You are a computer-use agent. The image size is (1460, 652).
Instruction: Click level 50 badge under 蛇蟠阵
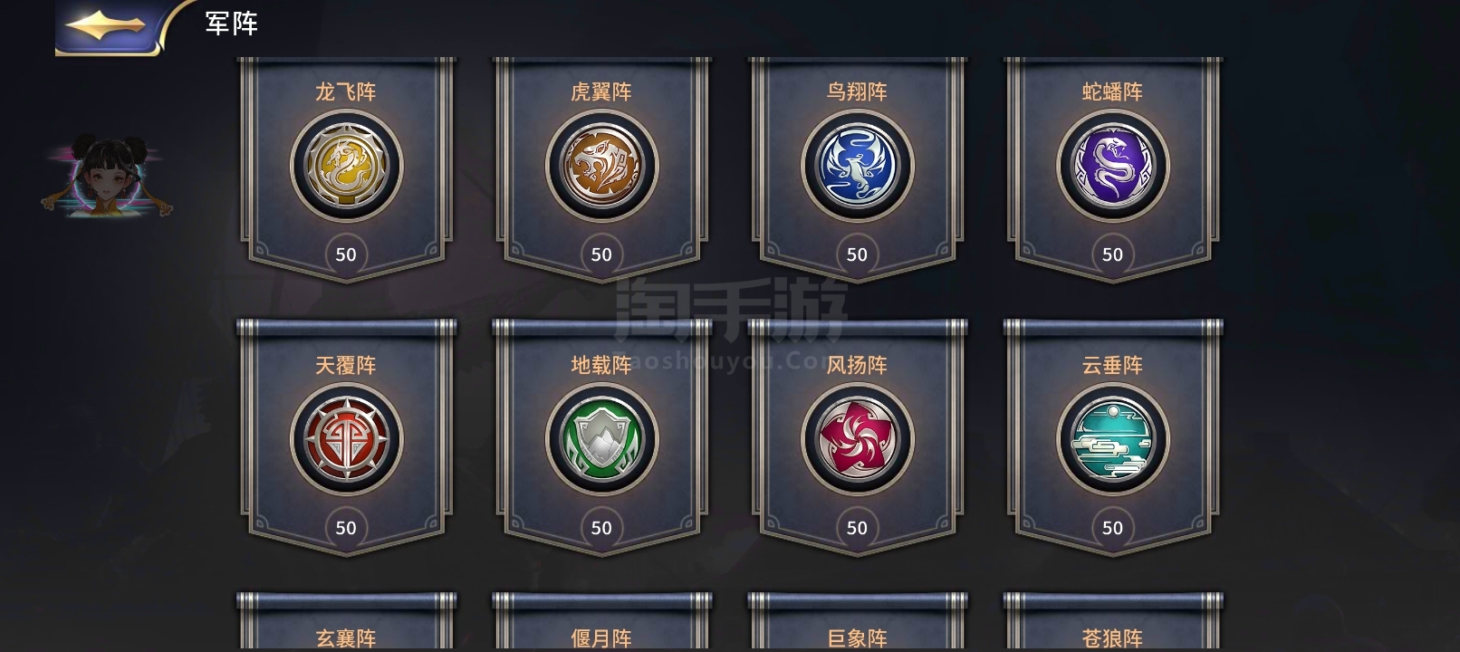point(1112,254)
